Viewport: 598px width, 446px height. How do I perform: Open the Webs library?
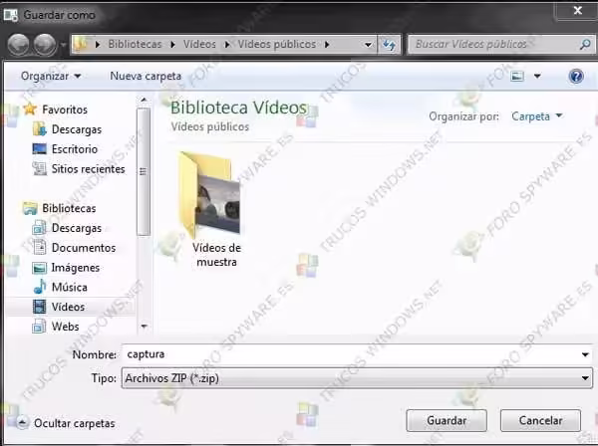pos(66,327)
